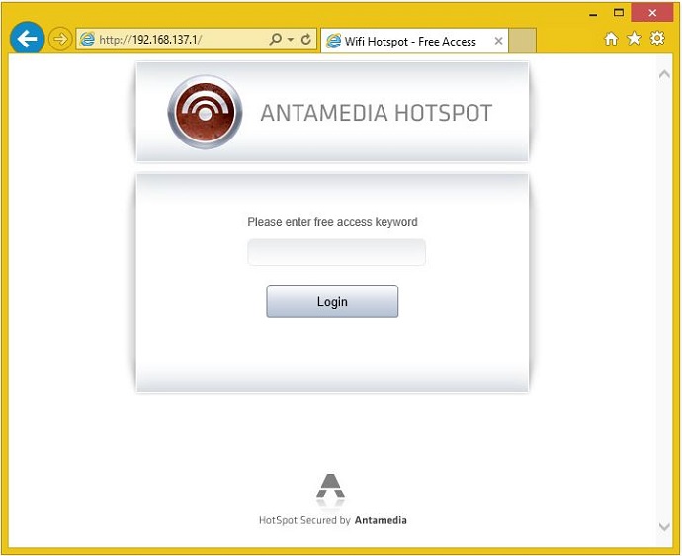Refresh the page with the reload icon
Viewport: 682px width, 556px height.
[x=306, y=40]
